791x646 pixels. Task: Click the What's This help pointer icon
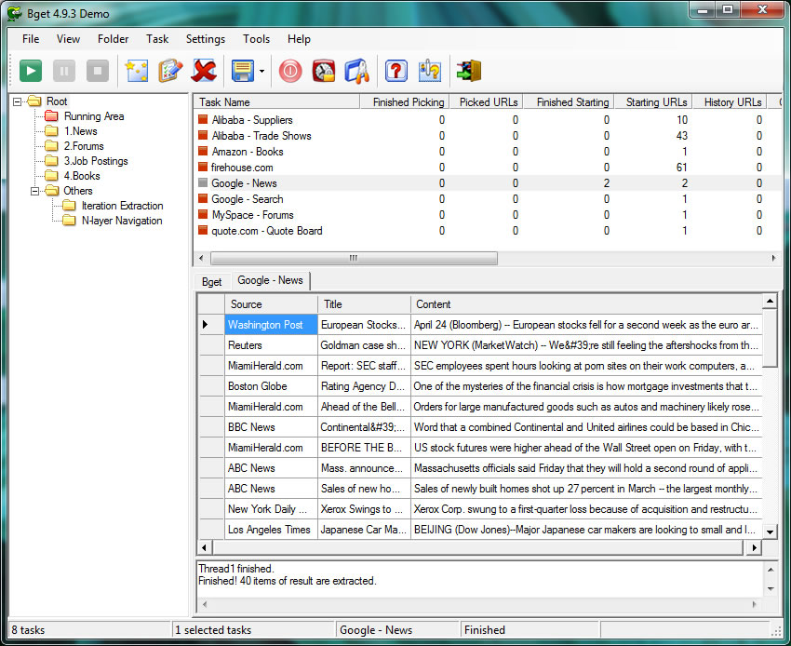point(429,71)
